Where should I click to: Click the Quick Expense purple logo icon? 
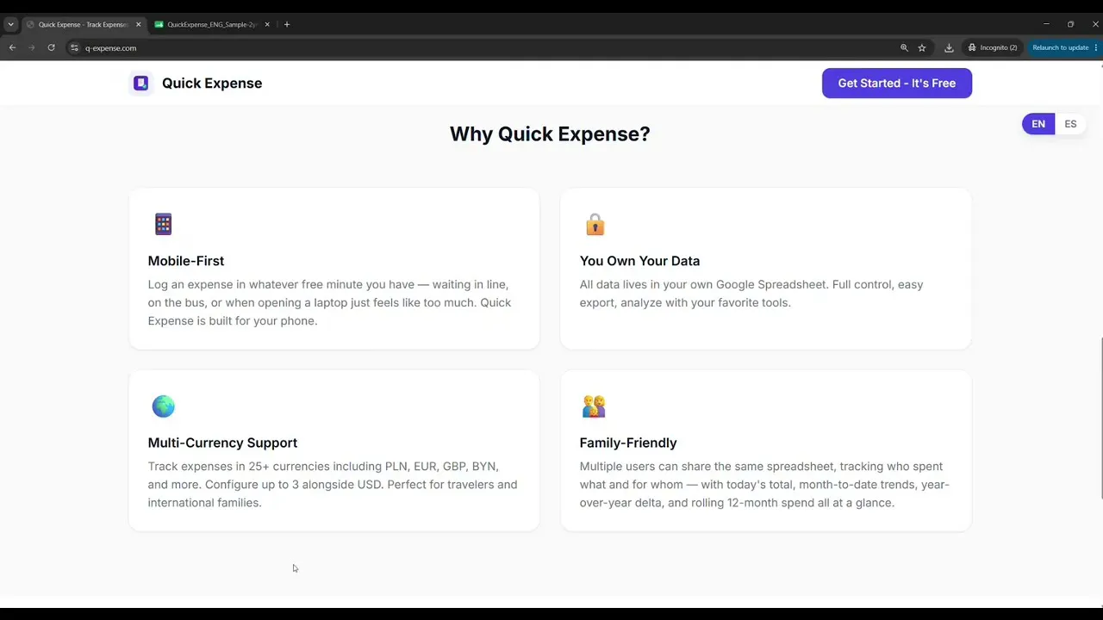coord(141,84)
